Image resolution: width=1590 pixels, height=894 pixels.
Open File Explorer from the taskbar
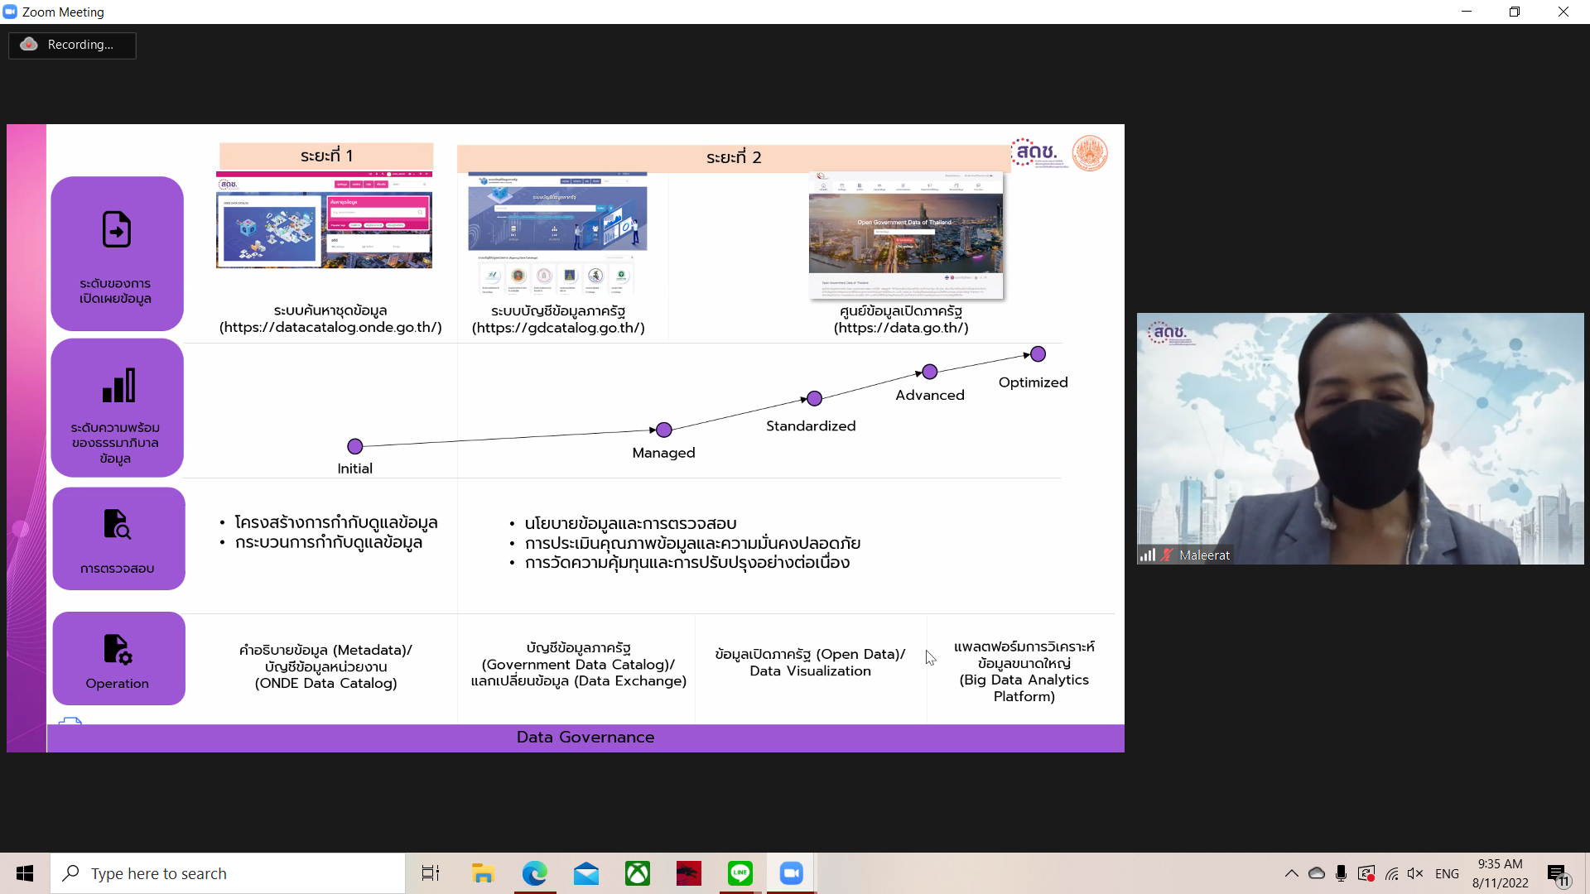pyautogui.click(x=483, y=873)
